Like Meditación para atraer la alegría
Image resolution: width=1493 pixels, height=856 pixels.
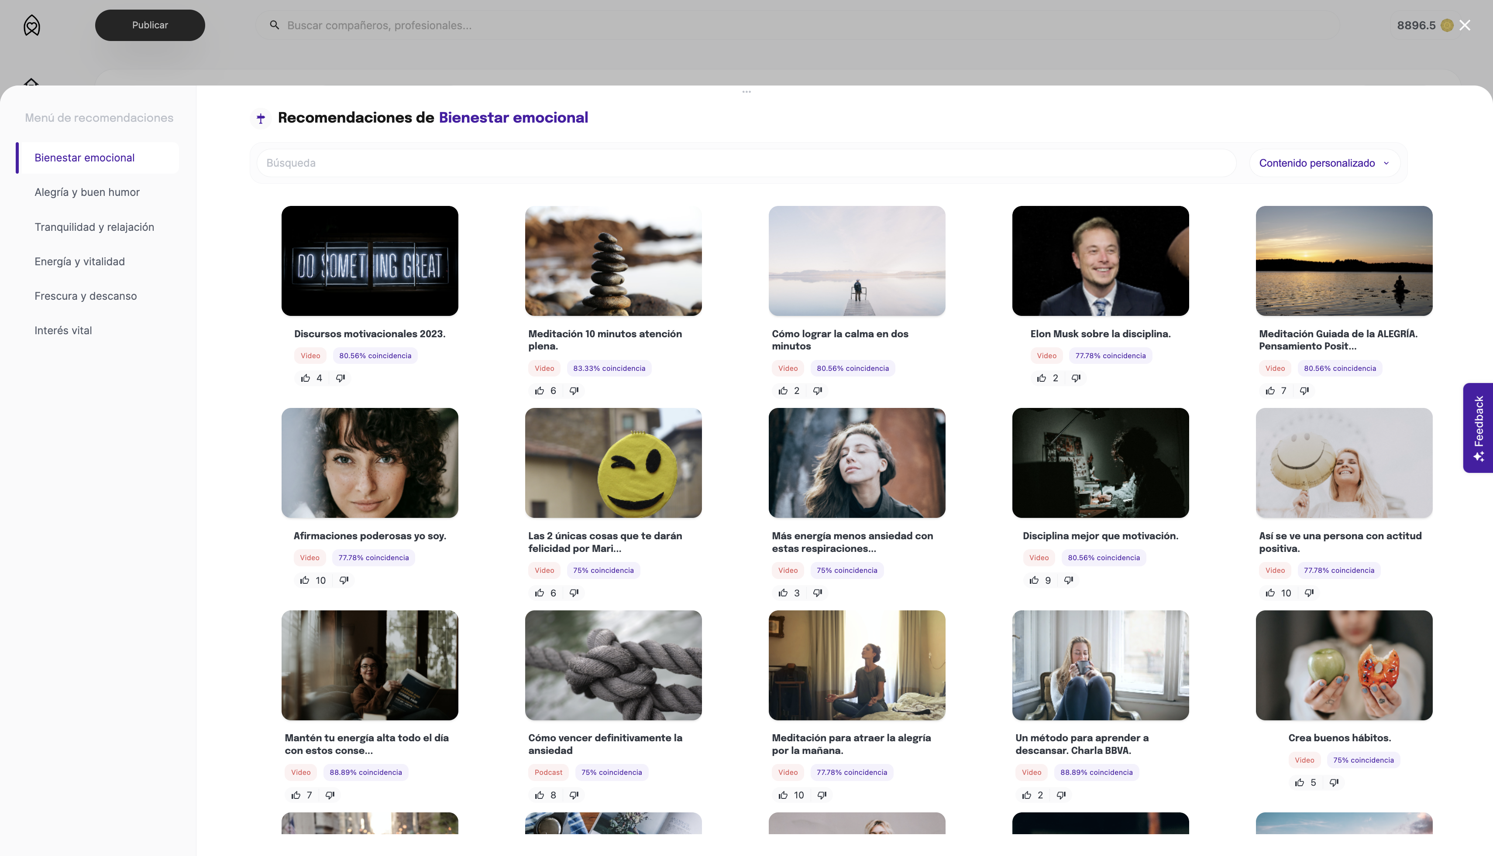click(x=783, y=795)
